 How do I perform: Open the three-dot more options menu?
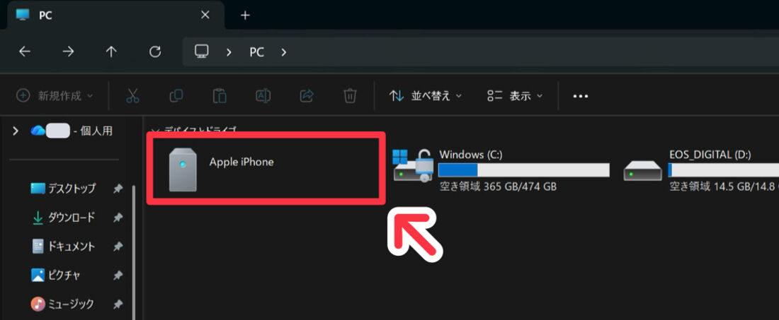click(x=580, y=96)
